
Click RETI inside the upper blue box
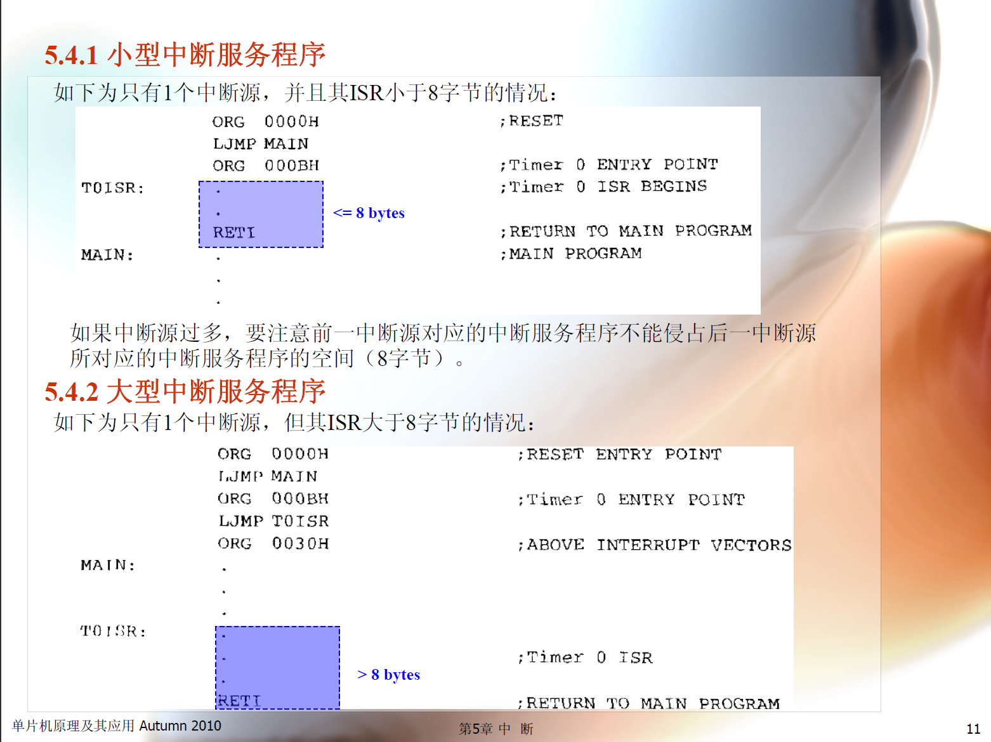pos(234,233)
